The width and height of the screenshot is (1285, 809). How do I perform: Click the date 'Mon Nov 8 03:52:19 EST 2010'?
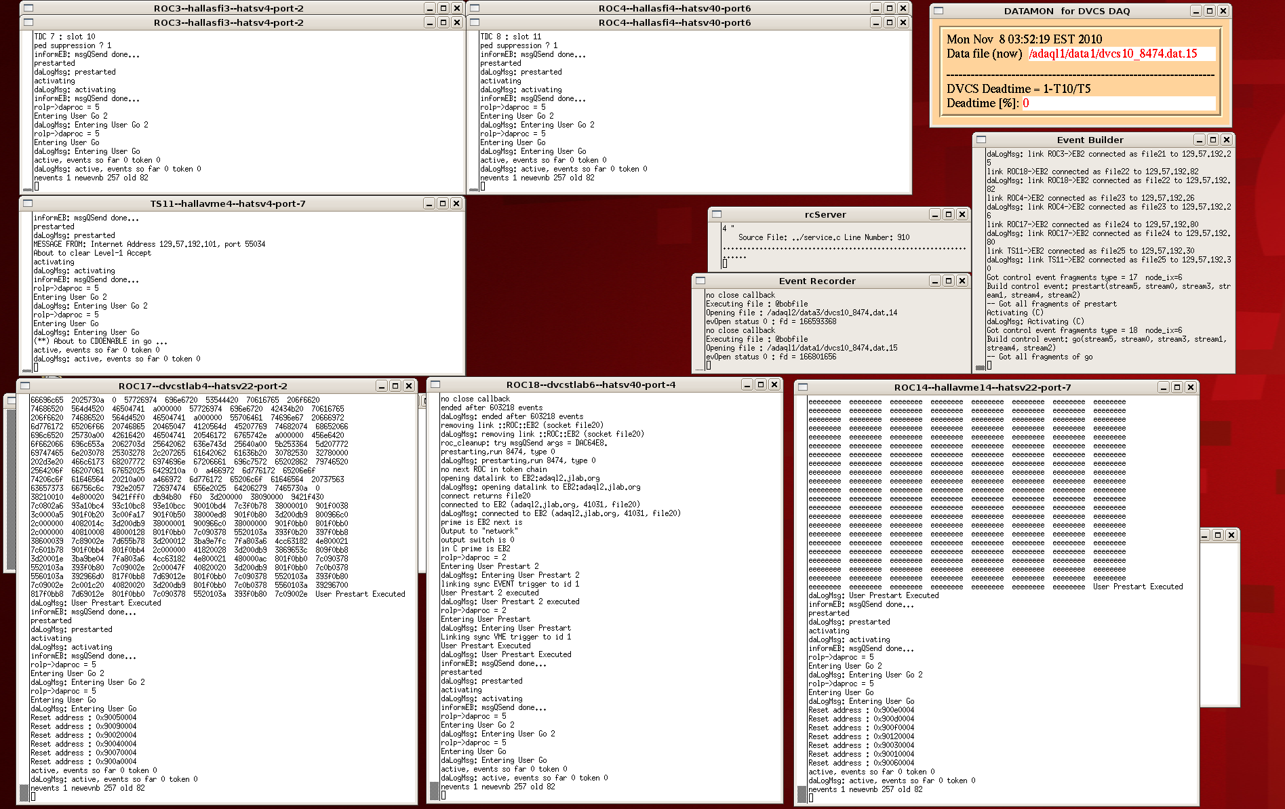click(x=1025, y=39)
